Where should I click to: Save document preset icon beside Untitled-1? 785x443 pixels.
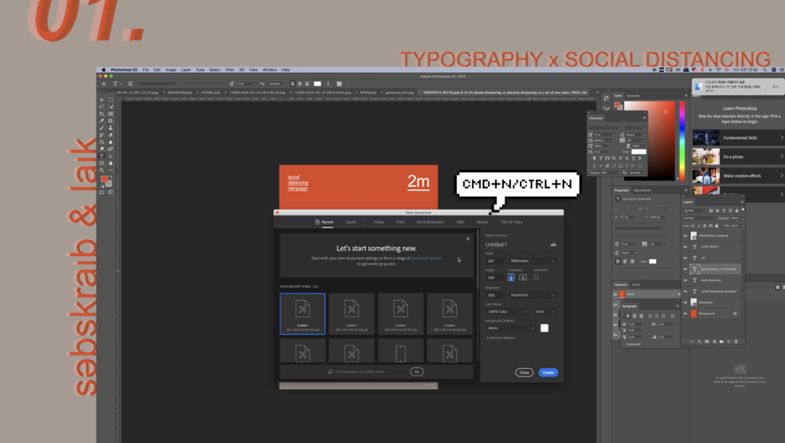point(553,245)
